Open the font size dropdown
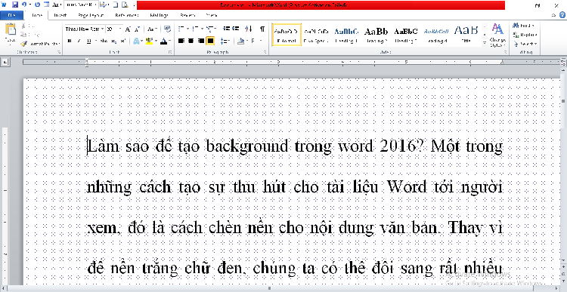Screen dimensions: 567x292 tap(120, 29)
